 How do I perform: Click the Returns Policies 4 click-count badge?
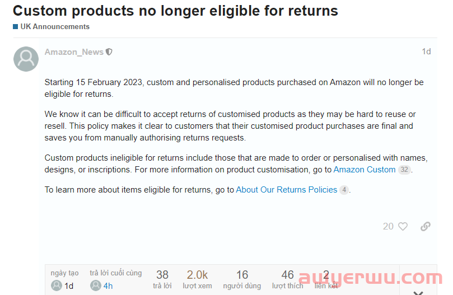tap(344, 190)
